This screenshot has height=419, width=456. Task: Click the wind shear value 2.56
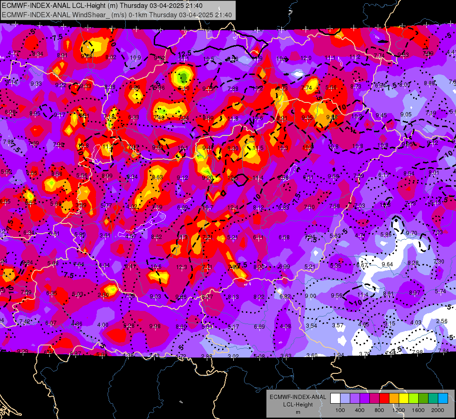click(442, 321)
